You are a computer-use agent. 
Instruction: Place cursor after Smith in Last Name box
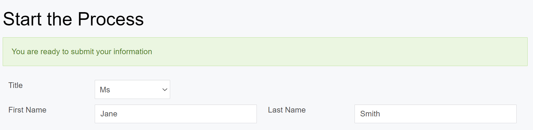tap(381, 114)
